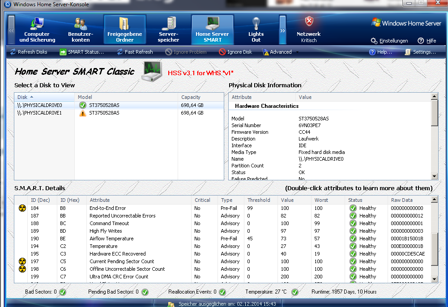Click the critical marker on Current Pending Sector Count
This screenshot has height=307, width=448.
(x=22, y=261)
